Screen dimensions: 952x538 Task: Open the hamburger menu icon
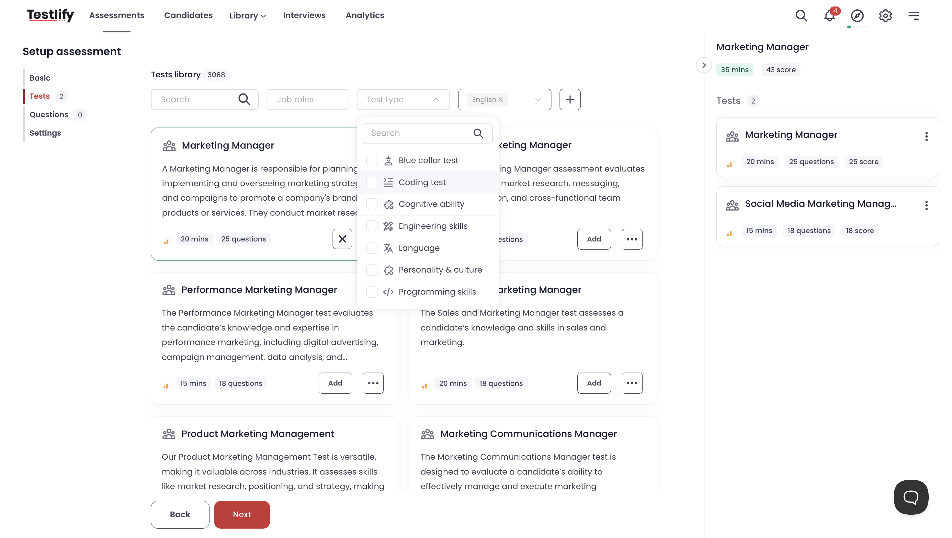click(x=913, y=16)
